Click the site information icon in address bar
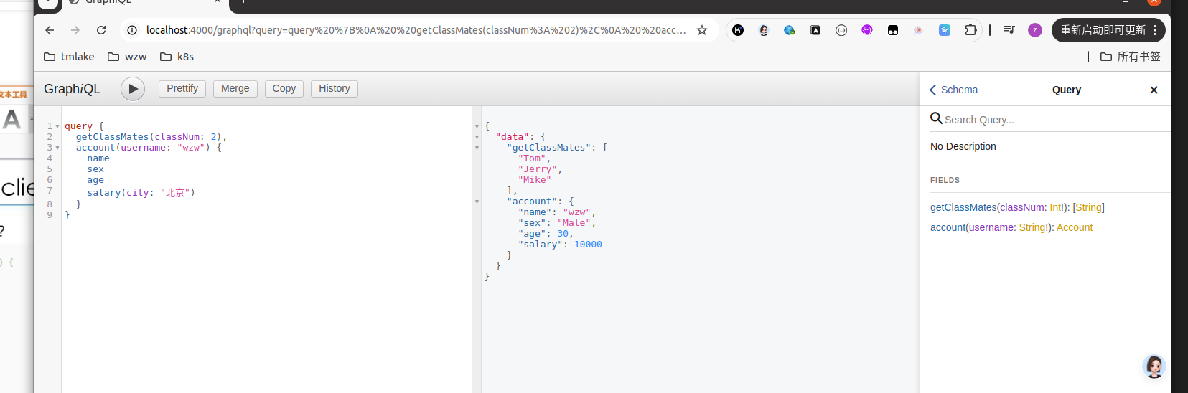This screenshot has width=1188, height=393. click(x=132, y=30)
